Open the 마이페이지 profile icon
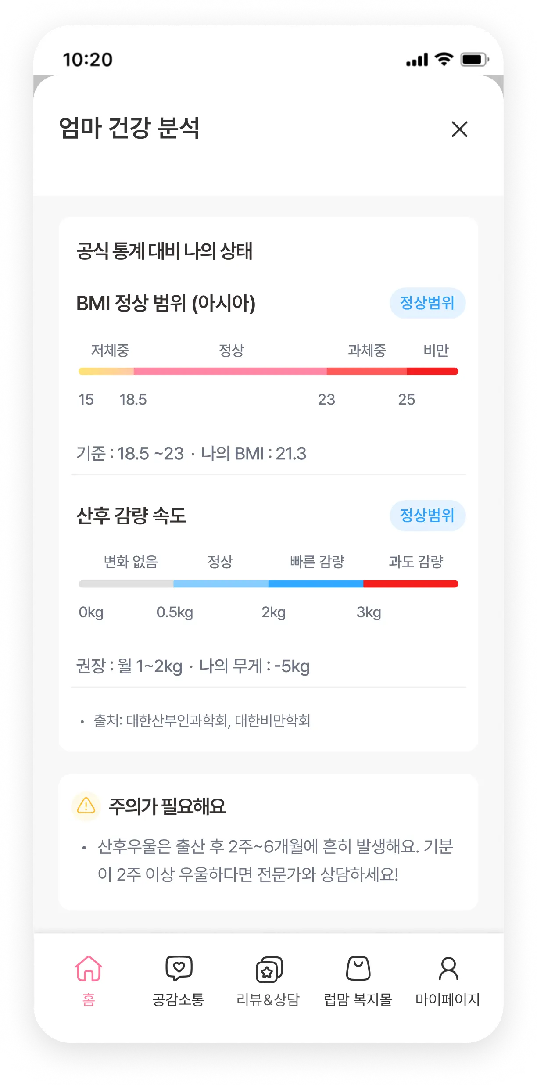The image size is (537, 1085). tap(448, 968)
